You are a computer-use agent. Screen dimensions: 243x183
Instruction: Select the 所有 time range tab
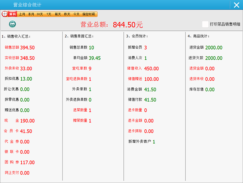(x=13, y=14)
